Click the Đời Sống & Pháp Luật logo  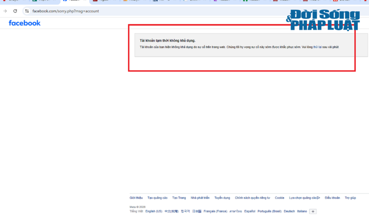coord(323,20)
